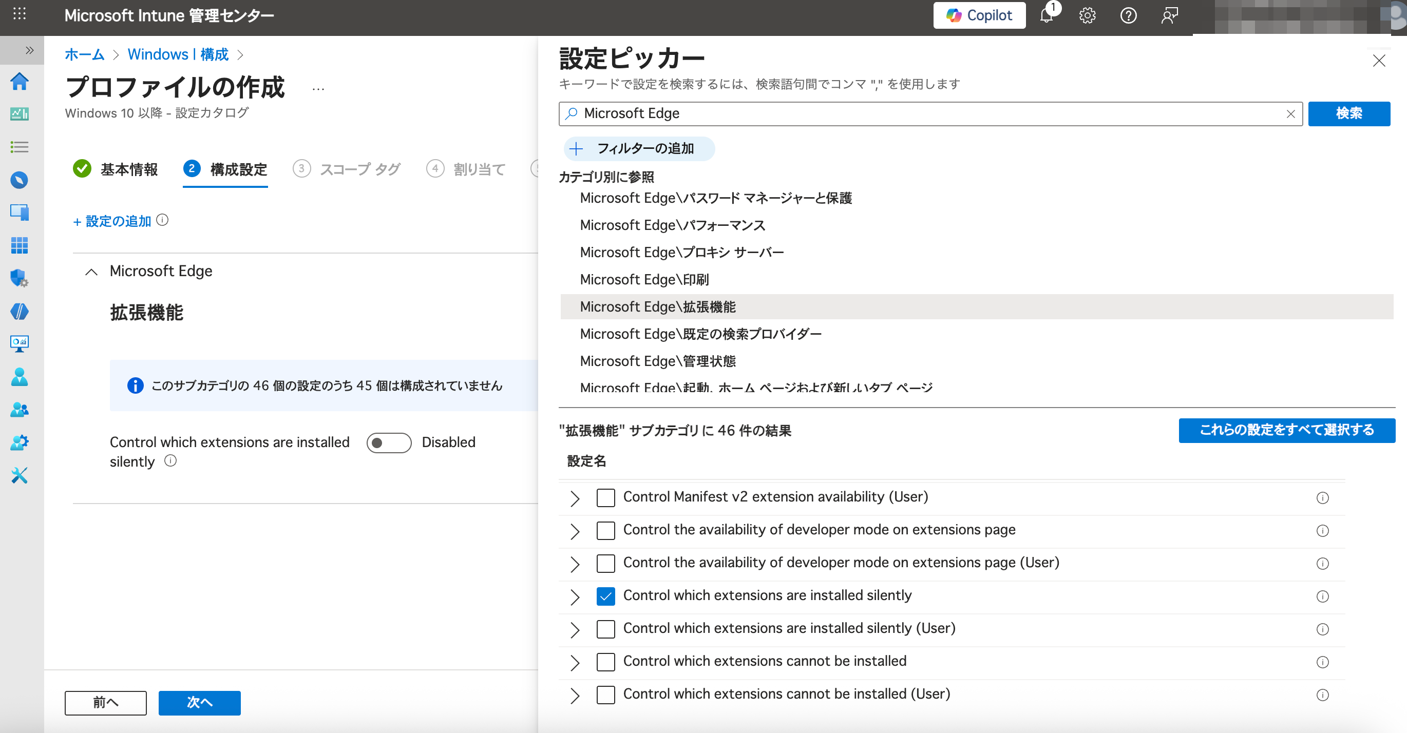1407x733 pixels.
Task: Select 'Microsoft Edge\印刷' category
Action: (644, 279)
